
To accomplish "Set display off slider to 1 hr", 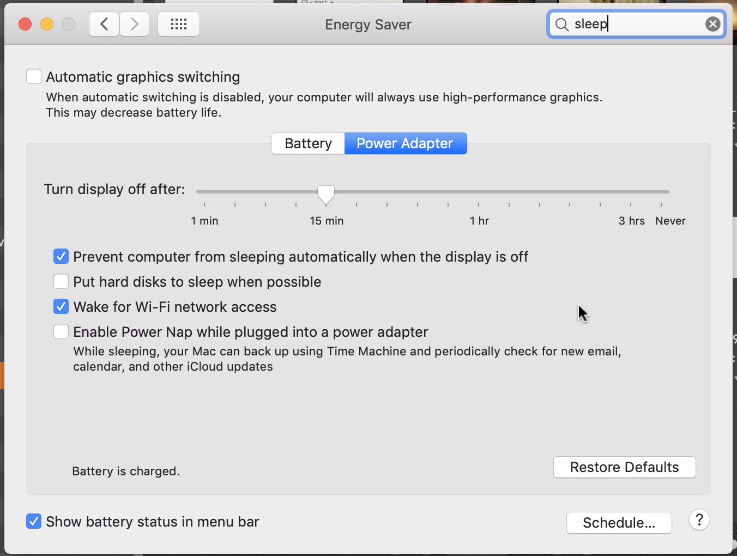I will [x=479, y=192].
